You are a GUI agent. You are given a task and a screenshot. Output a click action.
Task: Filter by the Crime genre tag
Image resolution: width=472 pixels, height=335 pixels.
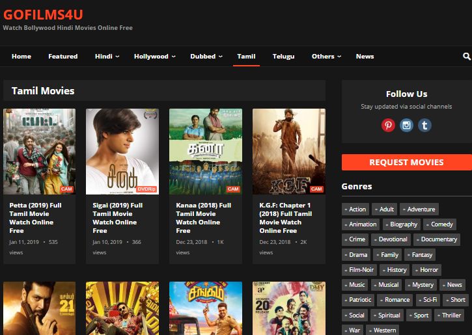[x=355, y=239]
